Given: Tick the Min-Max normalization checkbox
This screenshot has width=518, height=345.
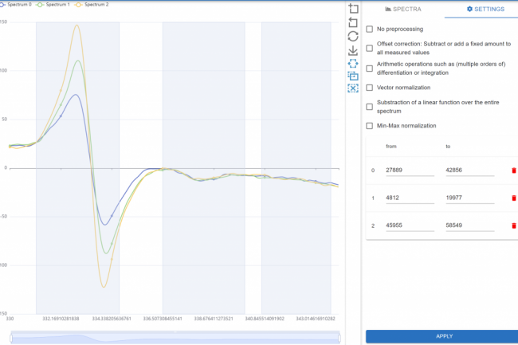Looking at the screenshot, I should 369,126.
